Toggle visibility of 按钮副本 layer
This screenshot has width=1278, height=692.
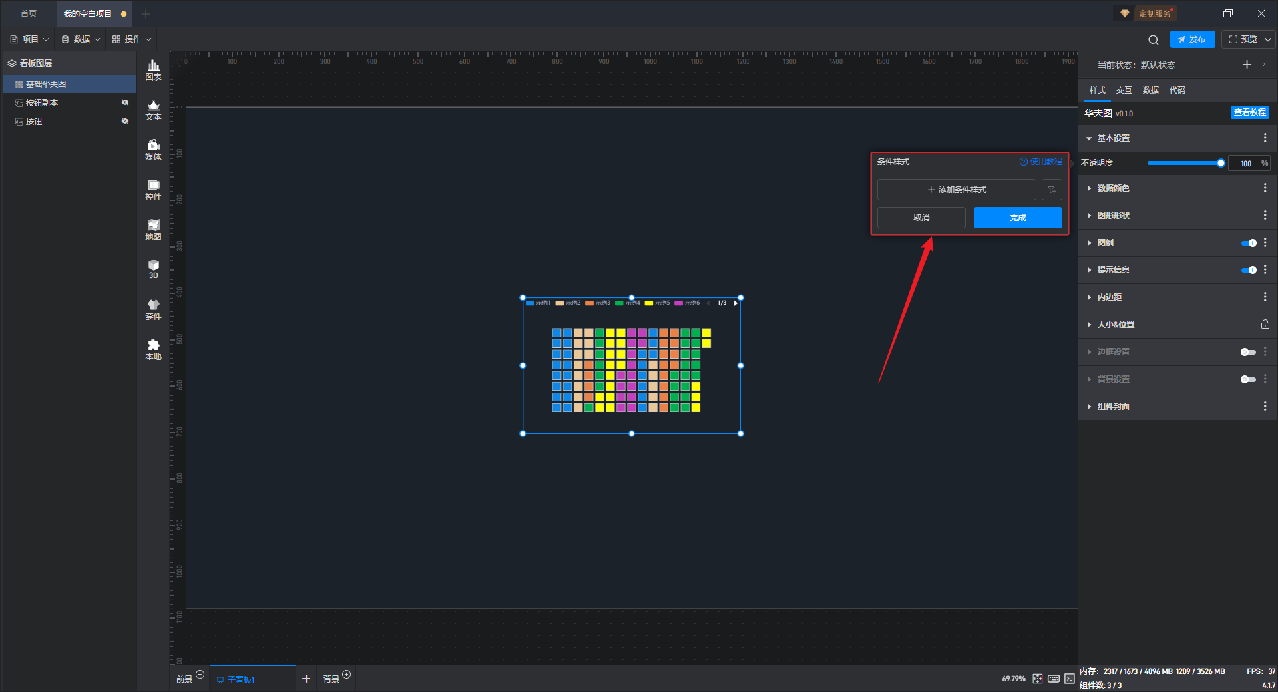pyautogui.click(x=124, y=102)
